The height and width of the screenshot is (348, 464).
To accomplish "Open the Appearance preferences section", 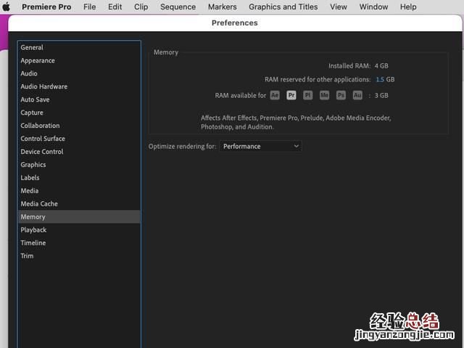I will pyautogui.click(x=38, y=60).
